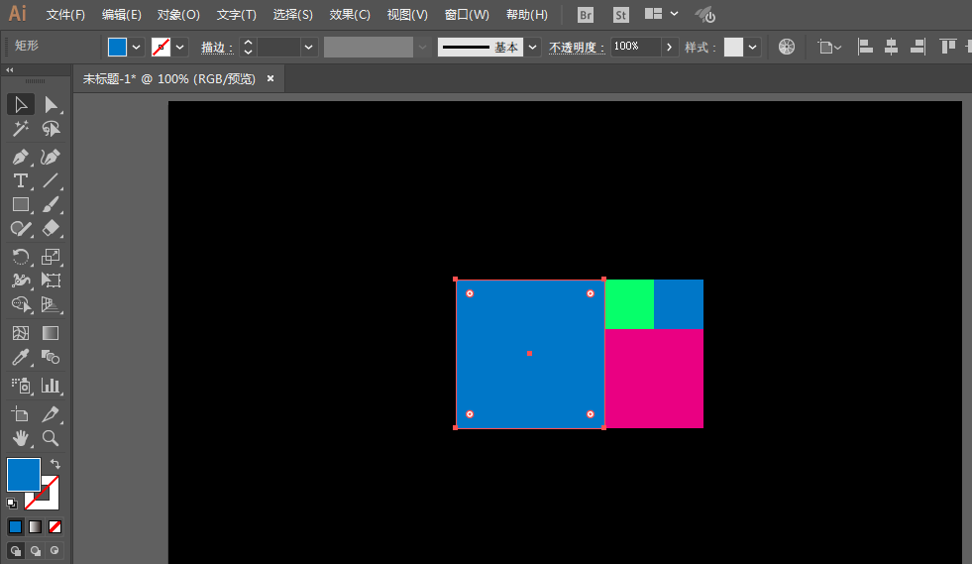Select the Direct Selection tool
This screenshot has width=972, height=564.
point(51,104)
